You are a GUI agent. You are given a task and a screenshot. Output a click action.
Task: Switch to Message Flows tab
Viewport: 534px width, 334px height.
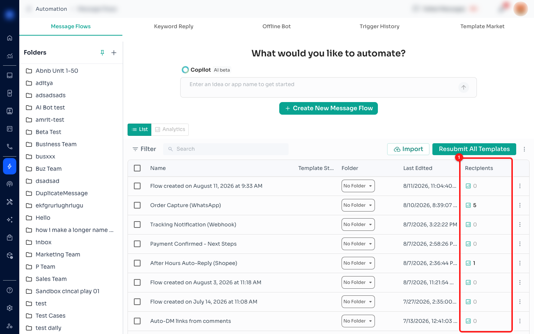71,26
